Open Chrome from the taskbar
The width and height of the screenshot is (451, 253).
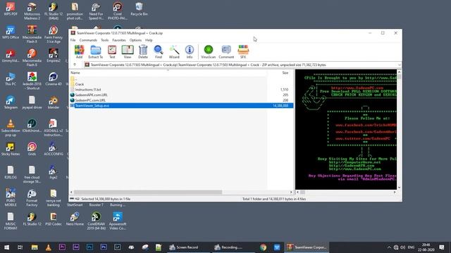(263, 247)
